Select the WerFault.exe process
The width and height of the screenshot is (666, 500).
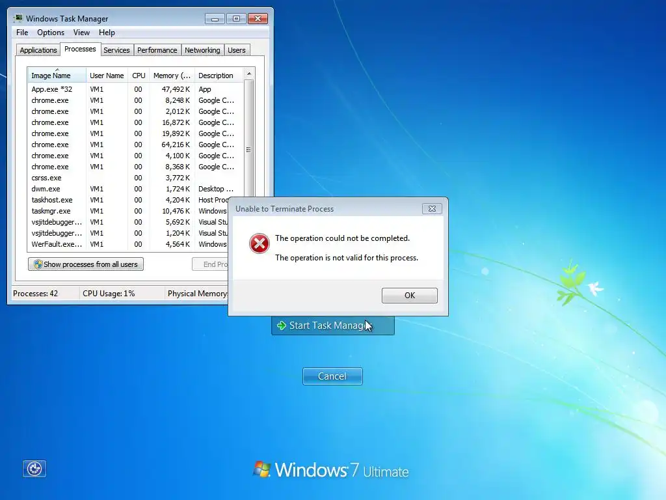pos(128,244)
